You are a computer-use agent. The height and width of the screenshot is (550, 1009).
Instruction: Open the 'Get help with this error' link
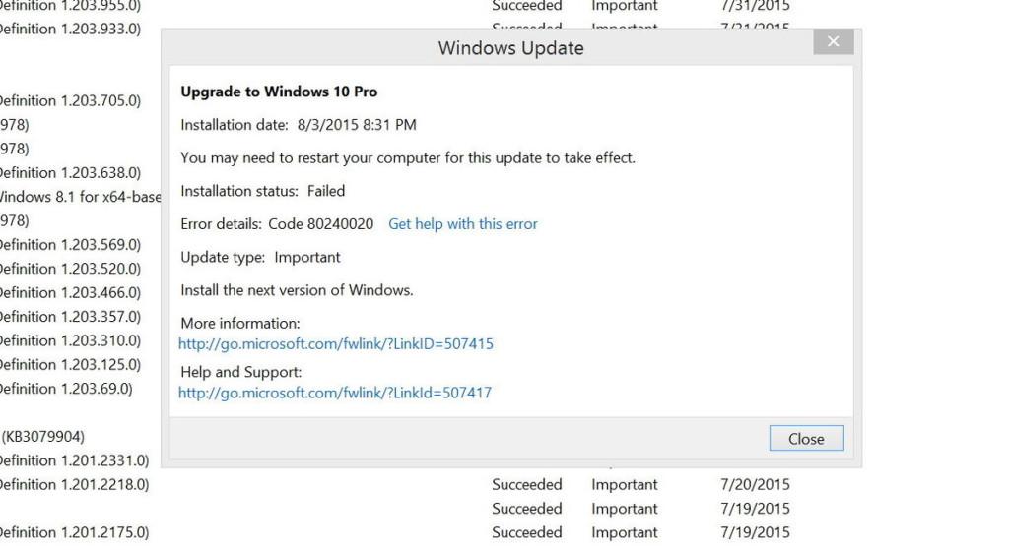point(463,224)
